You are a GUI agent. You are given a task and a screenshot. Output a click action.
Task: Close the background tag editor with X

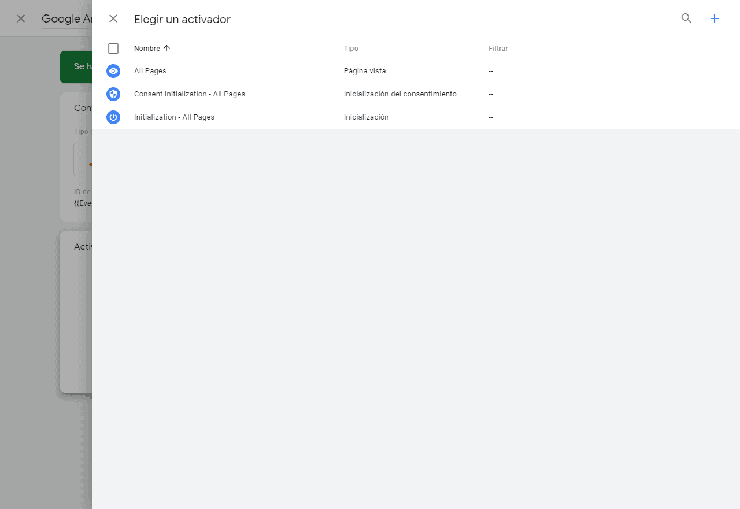click(x=21, y=18)
